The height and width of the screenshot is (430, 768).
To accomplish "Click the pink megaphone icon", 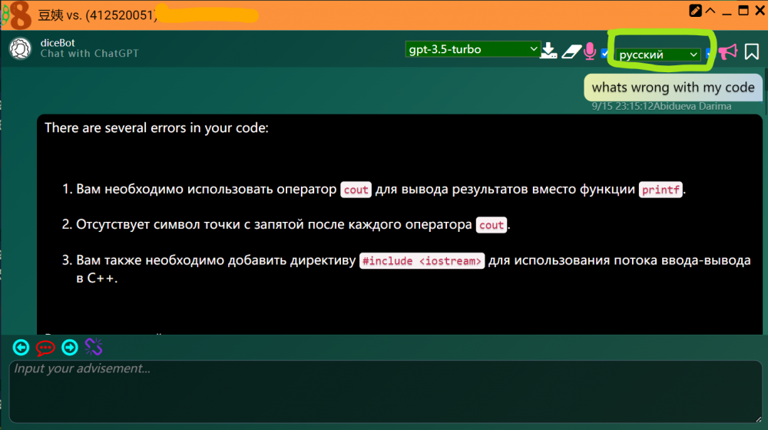I will [x=727, y=51].
